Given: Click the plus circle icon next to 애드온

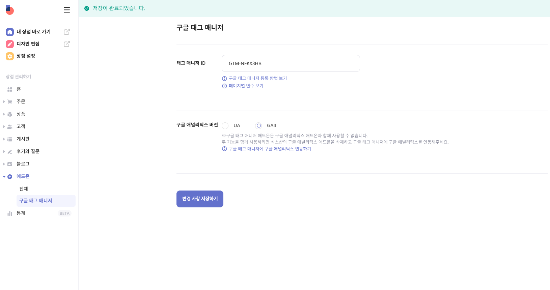Looking at the screenshot, I should coord(10,177).
